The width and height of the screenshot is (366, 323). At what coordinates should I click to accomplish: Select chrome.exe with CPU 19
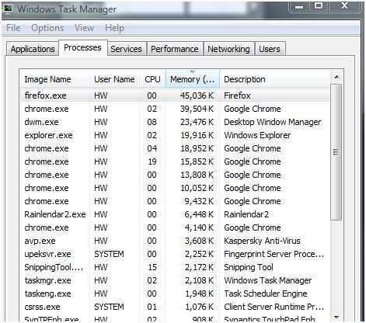tap(175, 161)
